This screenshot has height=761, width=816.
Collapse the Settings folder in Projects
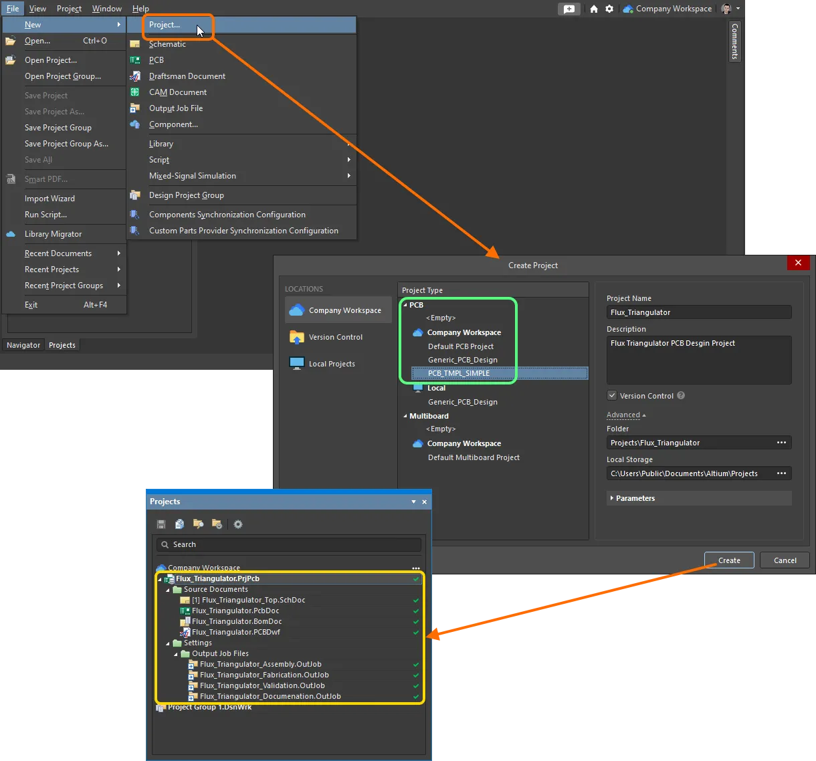[x=168, y=643]
